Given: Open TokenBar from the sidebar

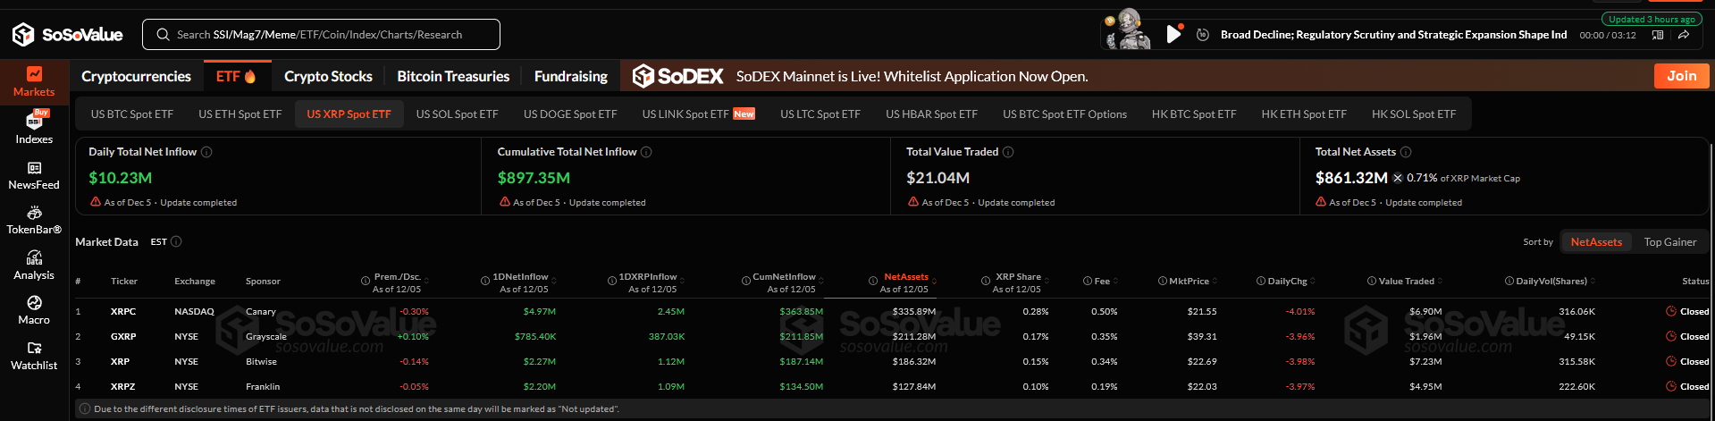Looking at the screenshot, I should (34, 220).
